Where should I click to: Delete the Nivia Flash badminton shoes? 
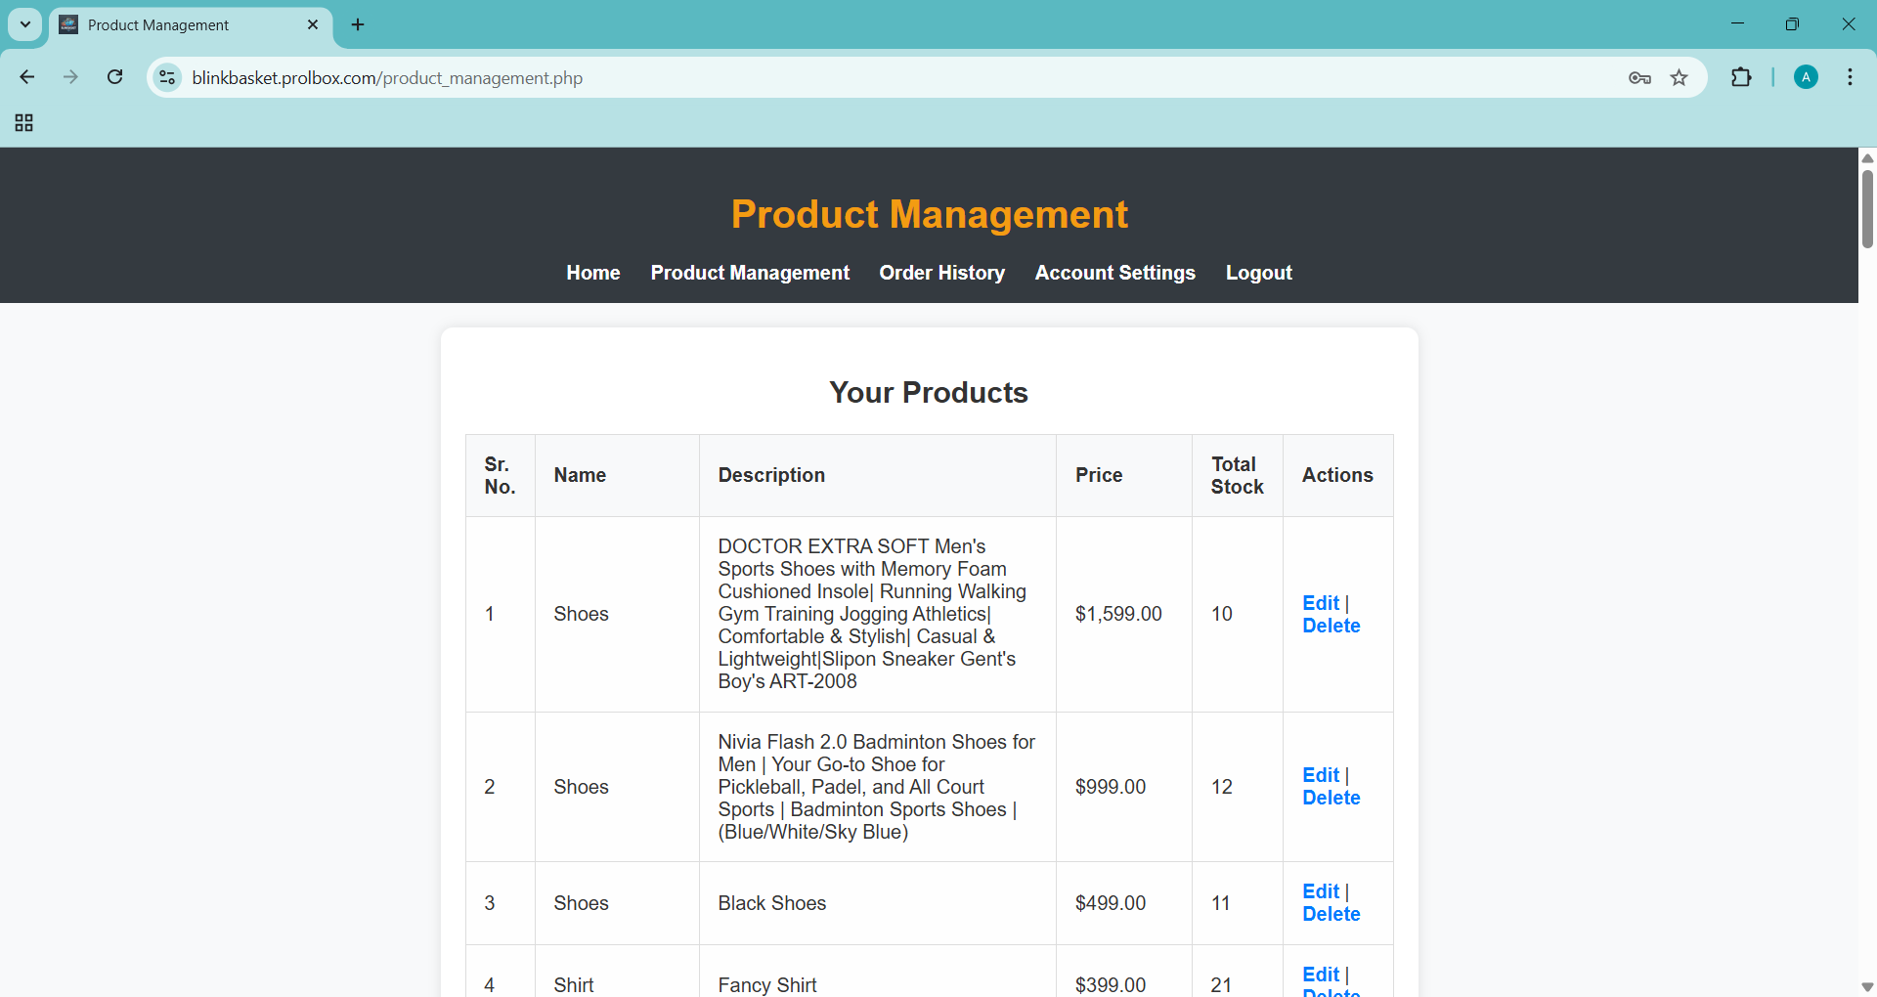tap(1331, 798)
